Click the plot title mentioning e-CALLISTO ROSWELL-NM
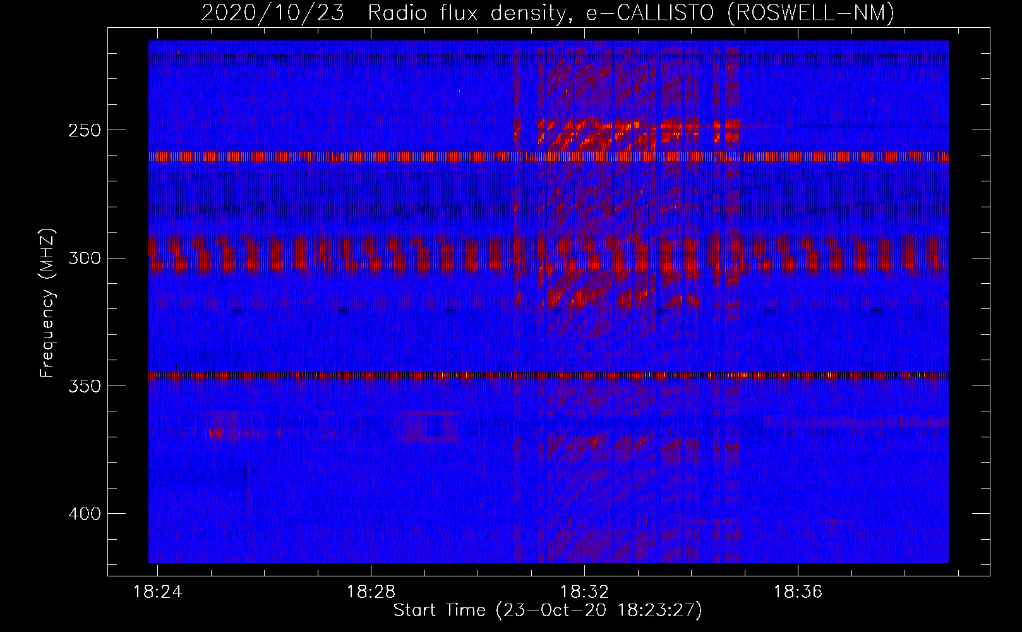 point(548,13)
